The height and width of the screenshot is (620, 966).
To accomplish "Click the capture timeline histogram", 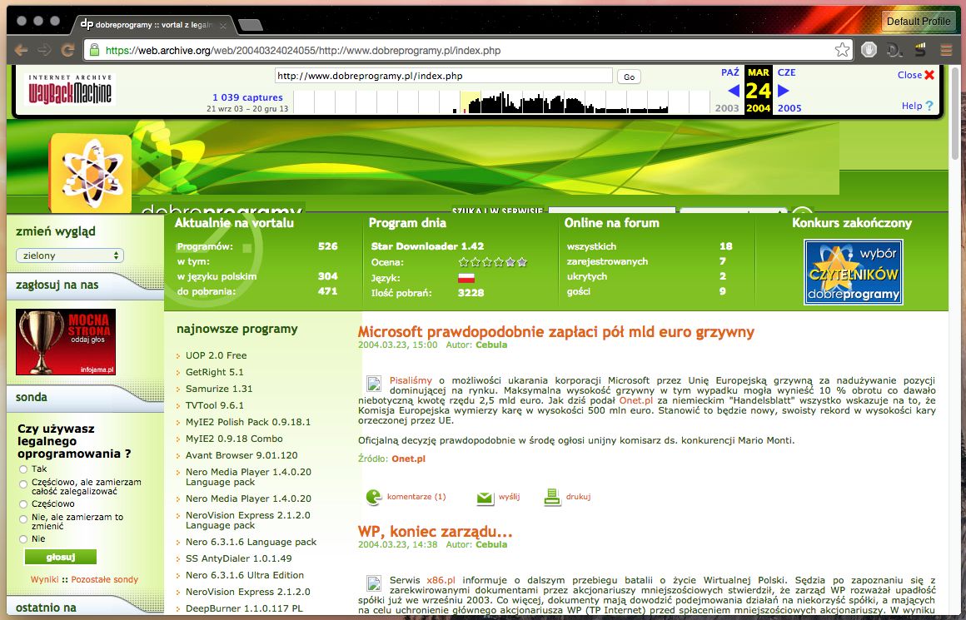I will 501,102.
